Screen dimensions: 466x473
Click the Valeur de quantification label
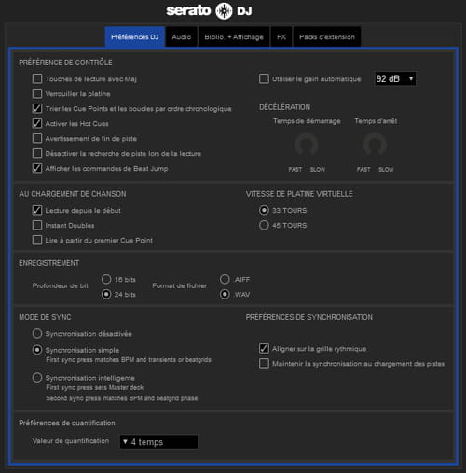click(x=71, y=441)
